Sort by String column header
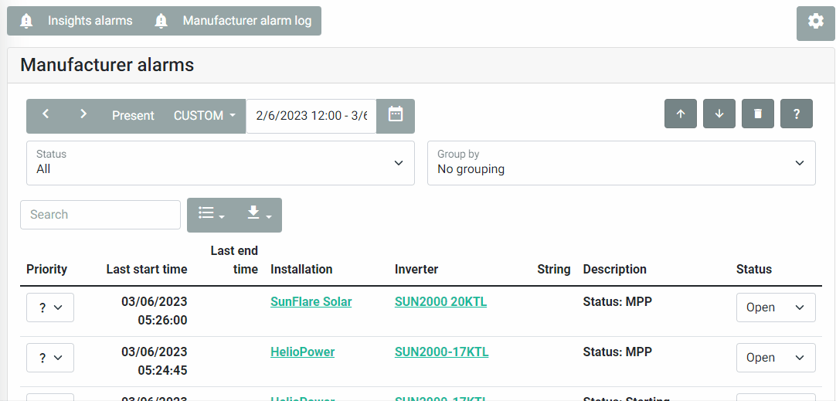 click(x=553, y=270)
